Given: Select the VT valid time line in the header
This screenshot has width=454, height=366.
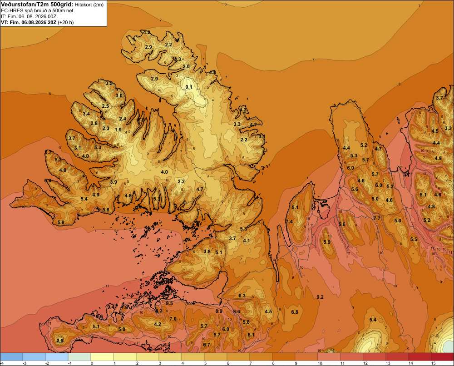Looking at the screenshot, I should click(x=37, y=22).
